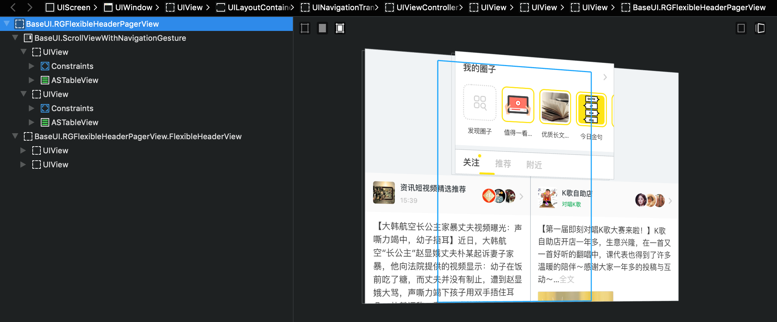Collapse the BaseUI.RGFlexibleHeaderPagerView tree root
The height and width of the screenshot is (322, 777).
[x=7, y=24]
